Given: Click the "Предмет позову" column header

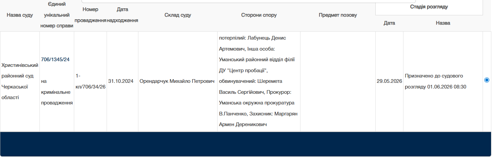Looking at the screenshot, I should coord(338,15).
